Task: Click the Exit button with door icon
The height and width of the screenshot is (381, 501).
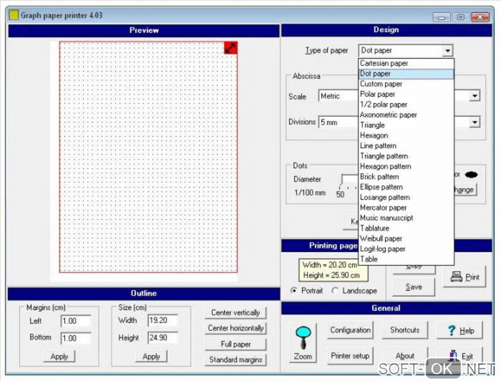Action: tap(460, 356)
